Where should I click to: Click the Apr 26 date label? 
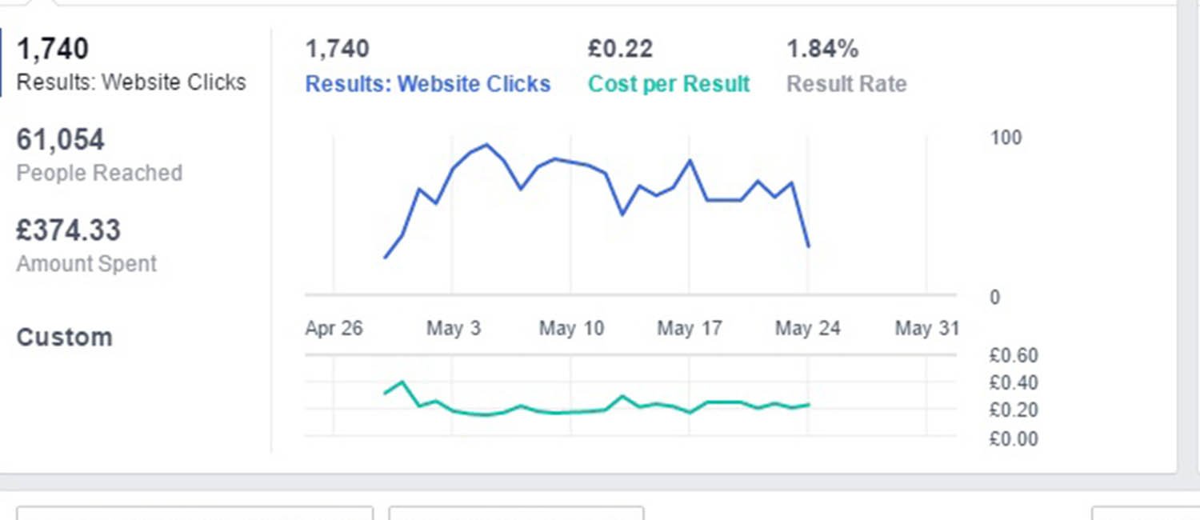pos(334,328)
